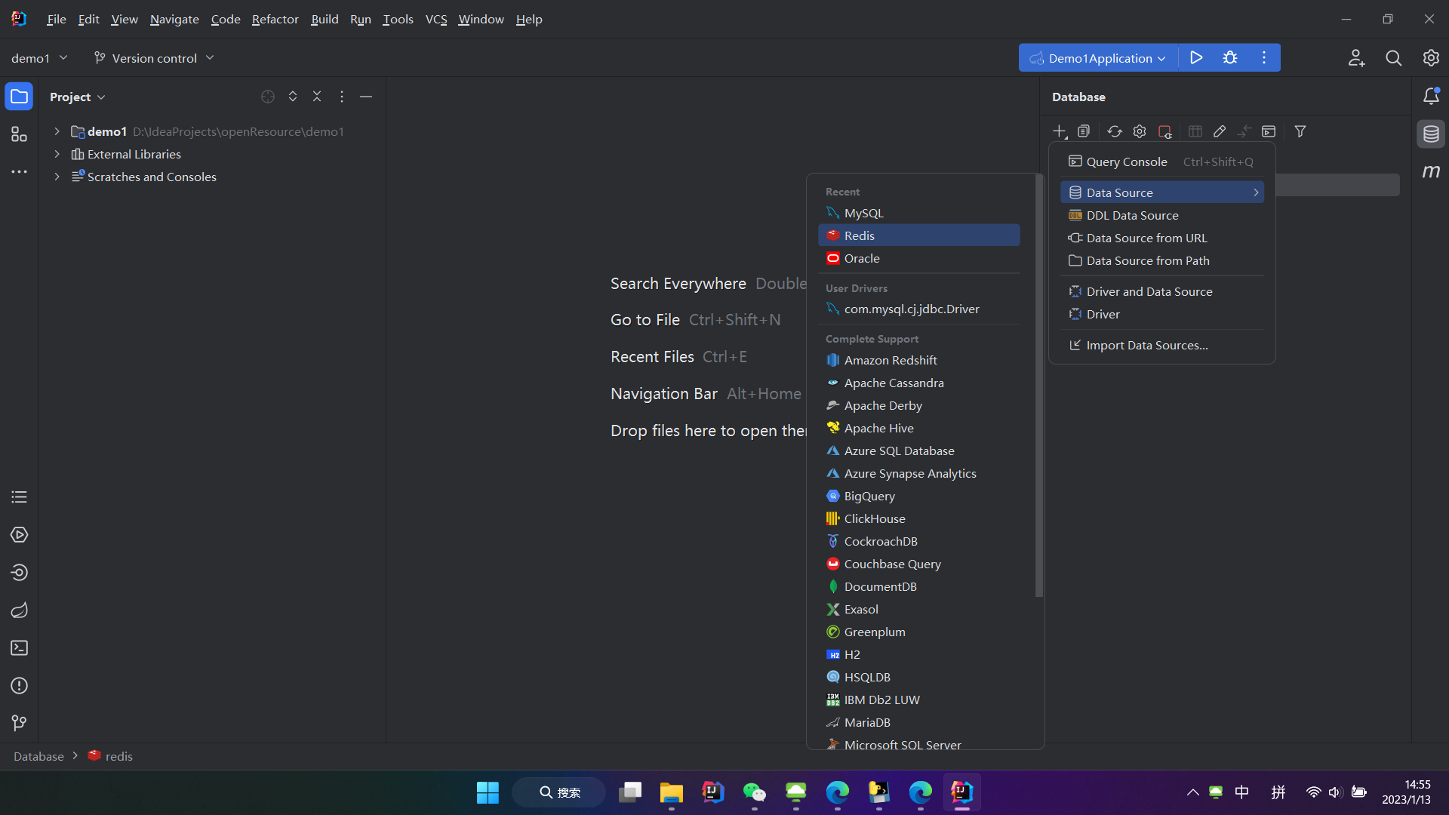The width and height of the screenshot is (1449, 815).
Task: Click the Maven tool window icon
Action: 1431,172
